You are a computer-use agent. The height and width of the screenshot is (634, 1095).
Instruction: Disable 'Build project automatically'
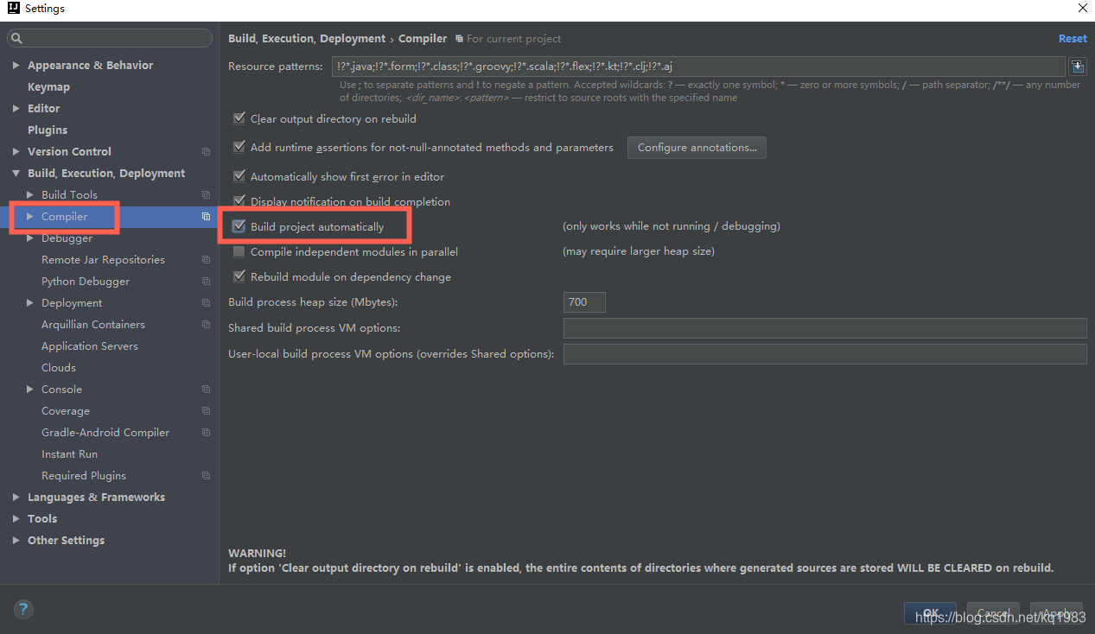coord(239,225)
